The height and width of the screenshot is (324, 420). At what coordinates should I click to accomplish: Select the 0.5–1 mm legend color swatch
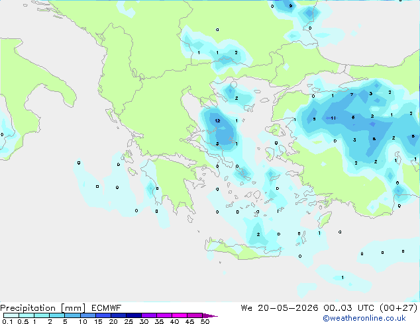[26, 315]
